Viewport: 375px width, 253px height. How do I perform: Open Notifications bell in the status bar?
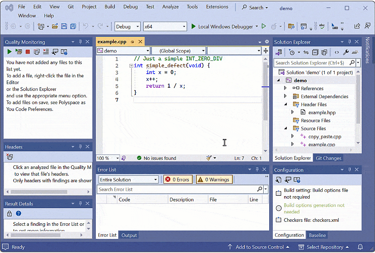click(x=360, y=247)
